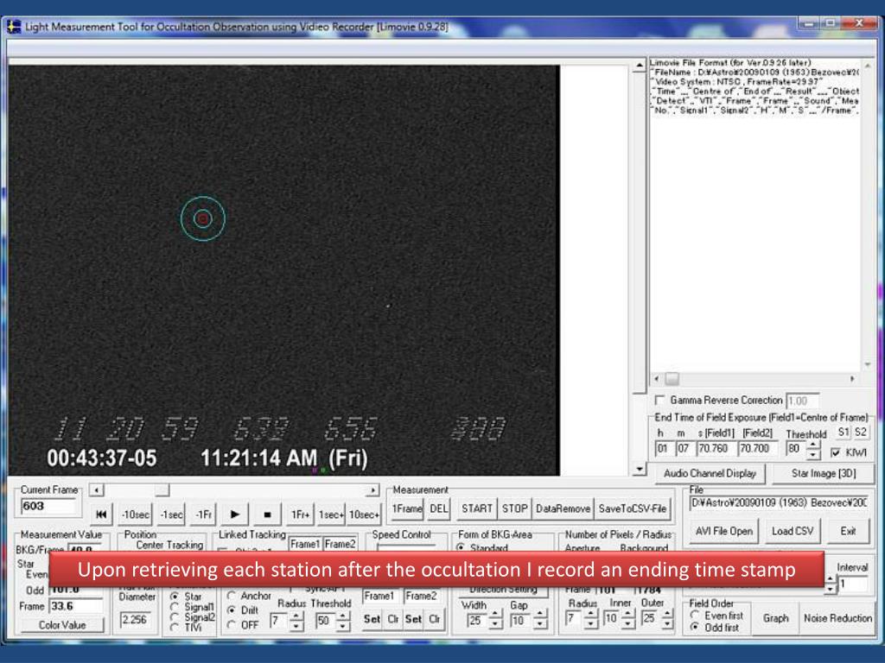The width and height of the screenshot is (885, 663).
Task: Rewind the video by 10 seconds
Action: (x=136, y=515)
